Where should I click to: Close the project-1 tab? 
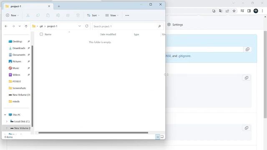tap(49, 6)
